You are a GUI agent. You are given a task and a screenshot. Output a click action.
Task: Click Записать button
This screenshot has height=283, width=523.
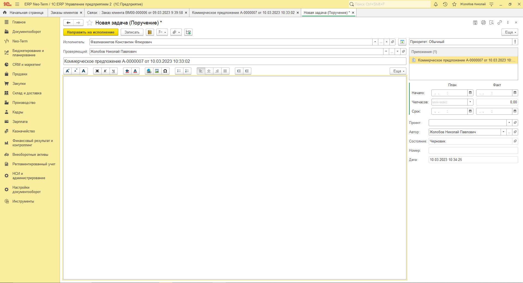[x=132, y=32]
